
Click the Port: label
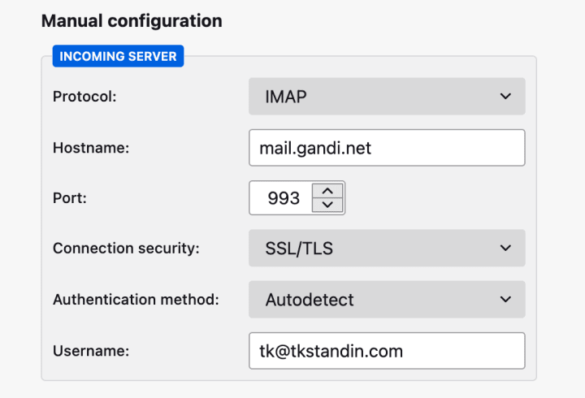(70, 198)
